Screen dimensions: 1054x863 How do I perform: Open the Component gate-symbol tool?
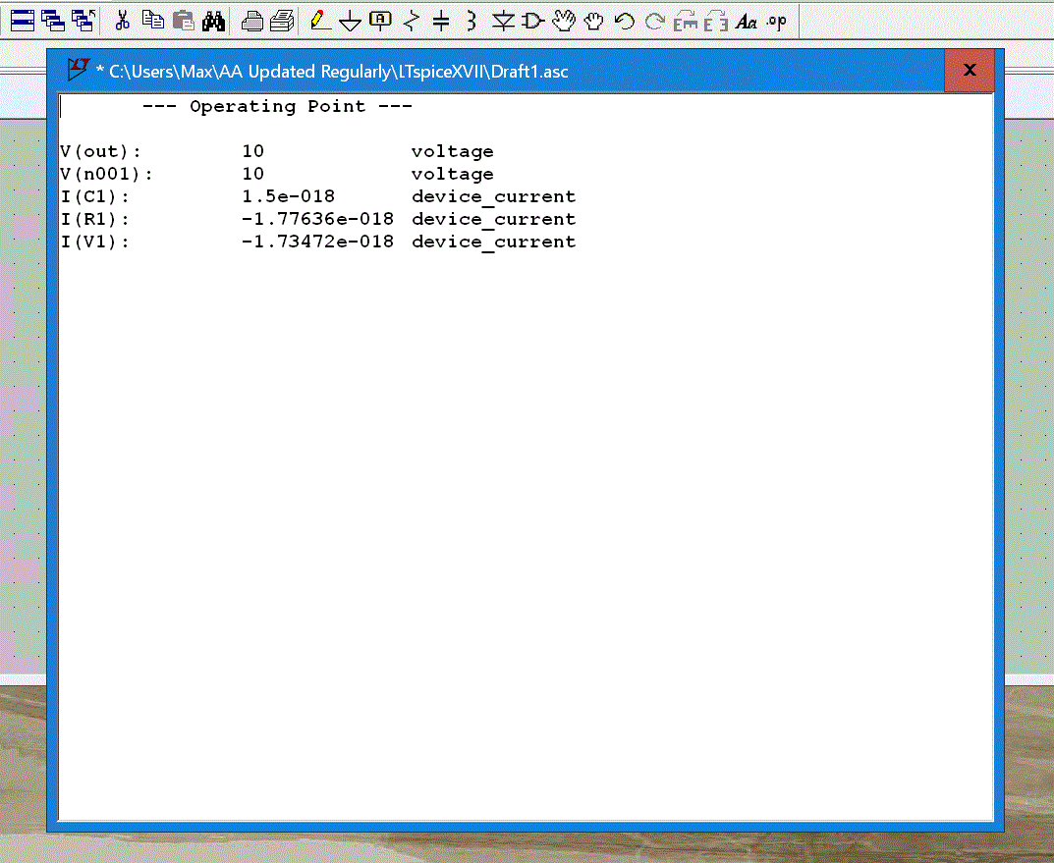tap(532, 21)
